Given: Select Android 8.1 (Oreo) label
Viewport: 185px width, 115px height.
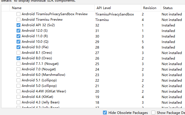Looking at the screenshot, I should coord(37,53).
